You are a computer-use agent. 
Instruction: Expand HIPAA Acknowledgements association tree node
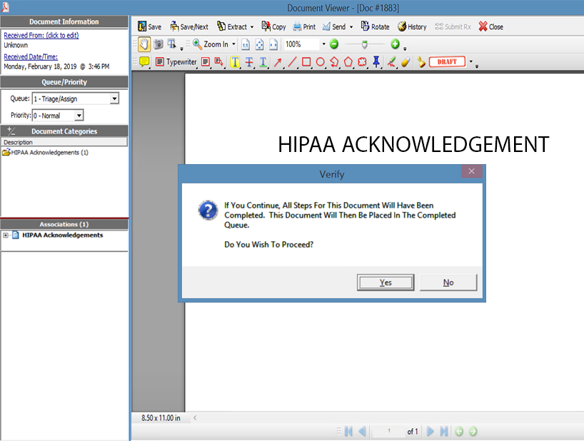(x=6, y=235)
